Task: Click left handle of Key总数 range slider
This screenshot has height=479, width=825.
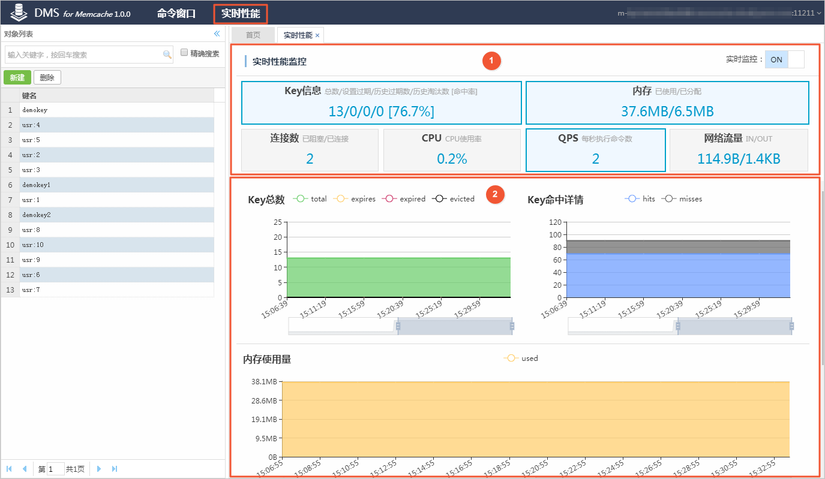Action: coord(397,326)
